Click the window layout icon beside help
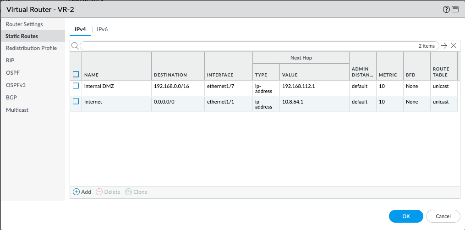 (x=455, y=9)
